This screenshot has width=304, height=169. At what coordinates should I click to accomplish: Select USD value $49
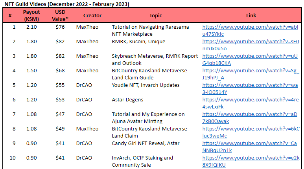(60, 129)
